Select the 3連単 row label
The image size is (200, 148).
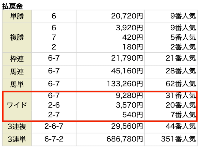[x=17, y=139]
